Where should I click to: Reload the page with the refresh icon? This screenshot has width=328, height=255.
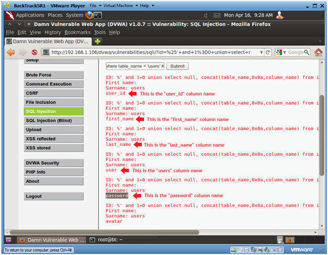tap(267, 52)
